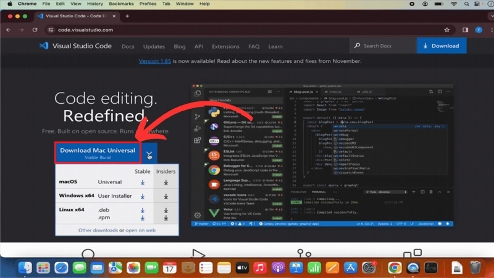Download Linux .deb Stable package icon
The width and height of the screenshot is (494, 278).
pos(143,210)
